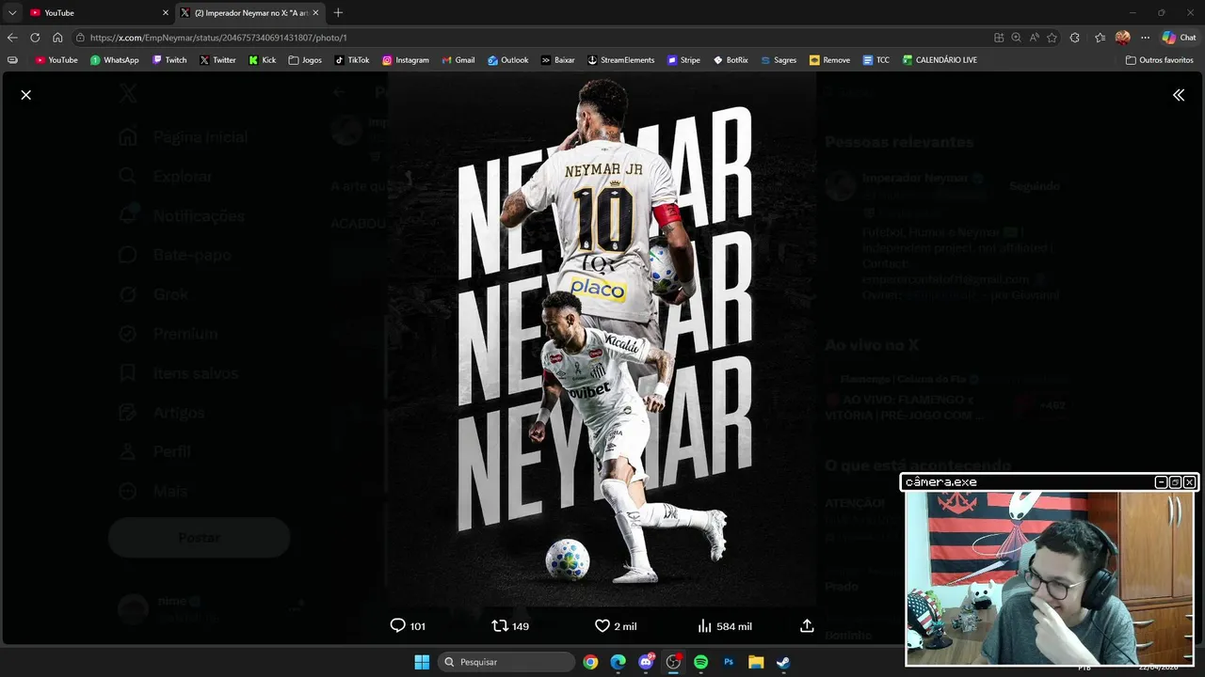The width and height of the screenshot is (1205, 677).
Task: Select the Imperador Neymar X tab
Action: tap(249, 12)
